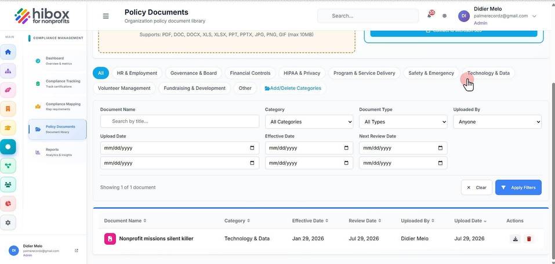Open the green workflow sidebar icon

pyautogui.click(x=8, y=165)
